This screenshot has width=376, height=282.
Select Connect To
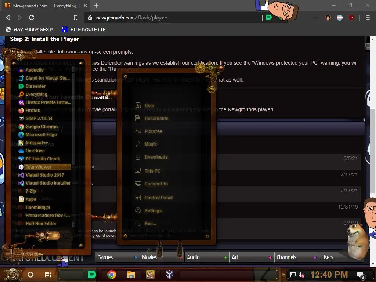coord(152,184)
